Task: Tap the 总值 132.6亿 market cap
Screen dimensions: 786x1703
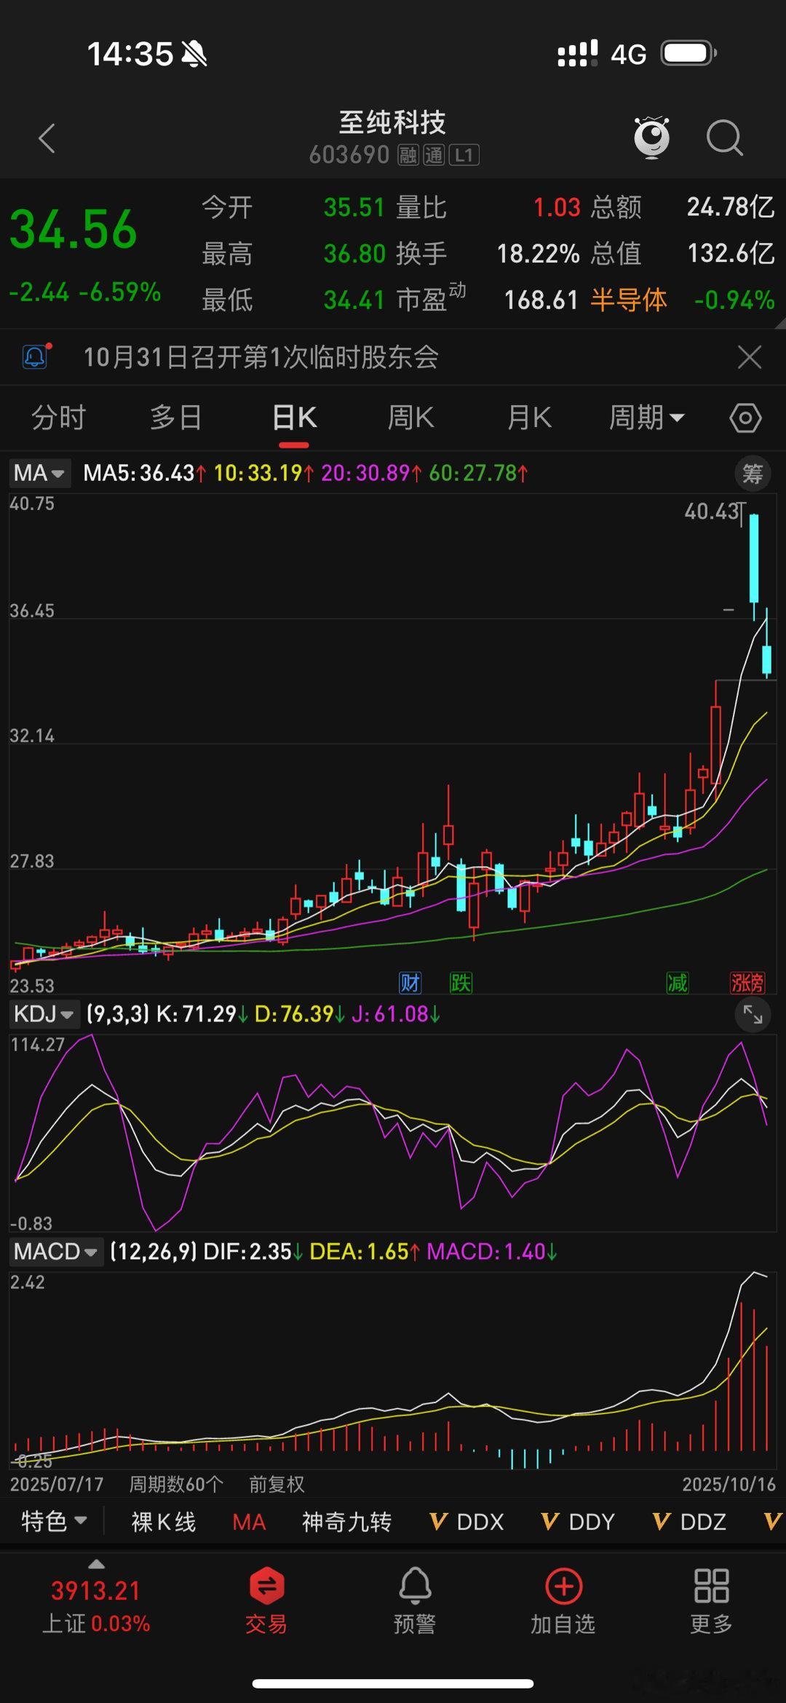Action: coord(731,254)
